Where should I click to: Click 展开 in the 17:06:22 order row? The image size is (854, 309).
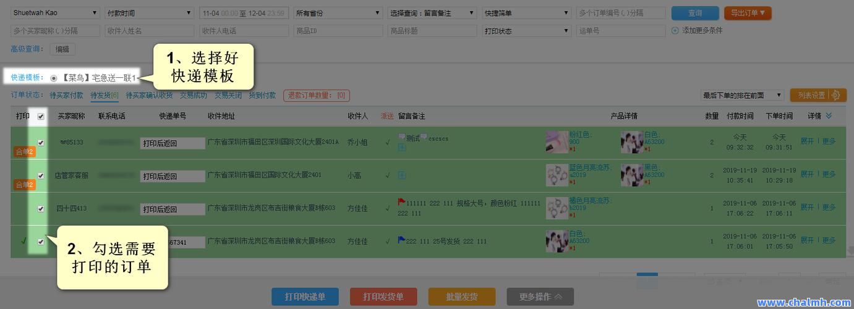pyautogui.click(x=807, y=208)
